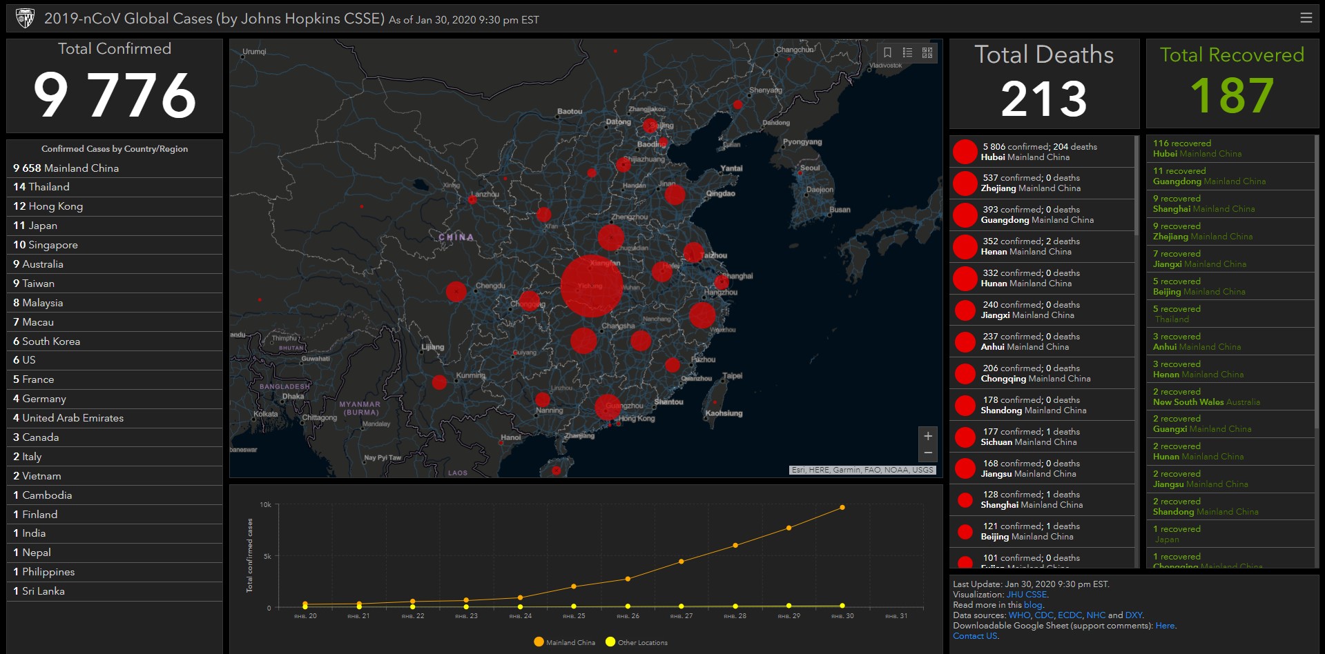Open the WHO data source link

pyautogui.click(x=1018, y=615)
